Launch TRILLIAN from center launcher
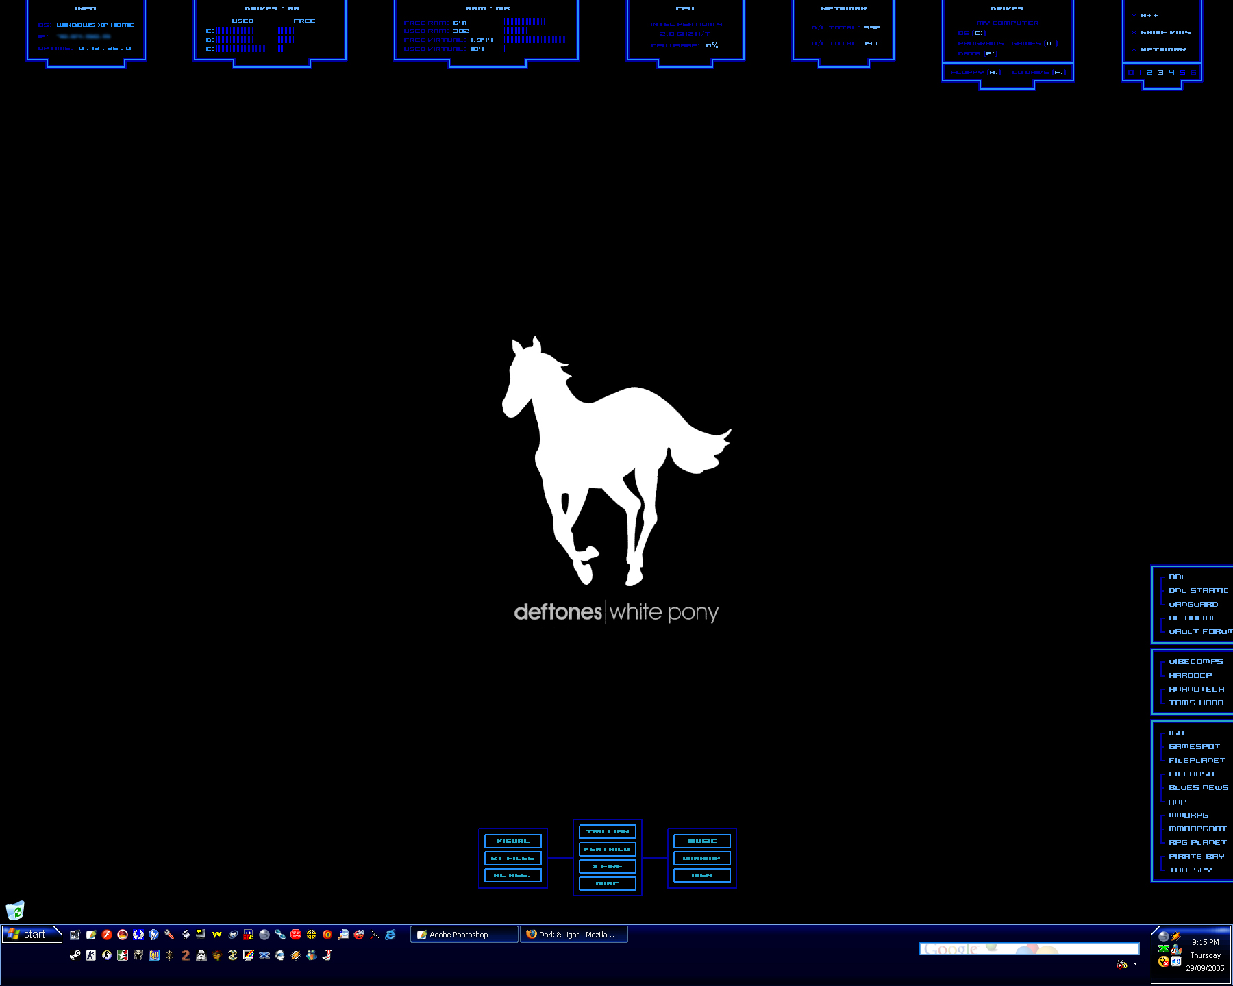This screenshot has height=986, width=1233. [608, 832]
